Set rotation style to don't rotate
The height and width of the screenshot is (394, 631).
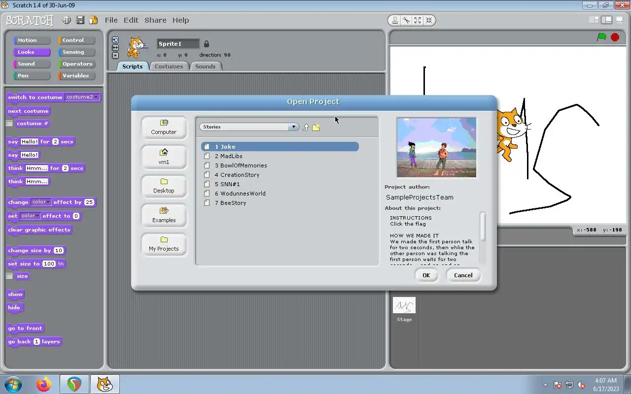(115, 56)
